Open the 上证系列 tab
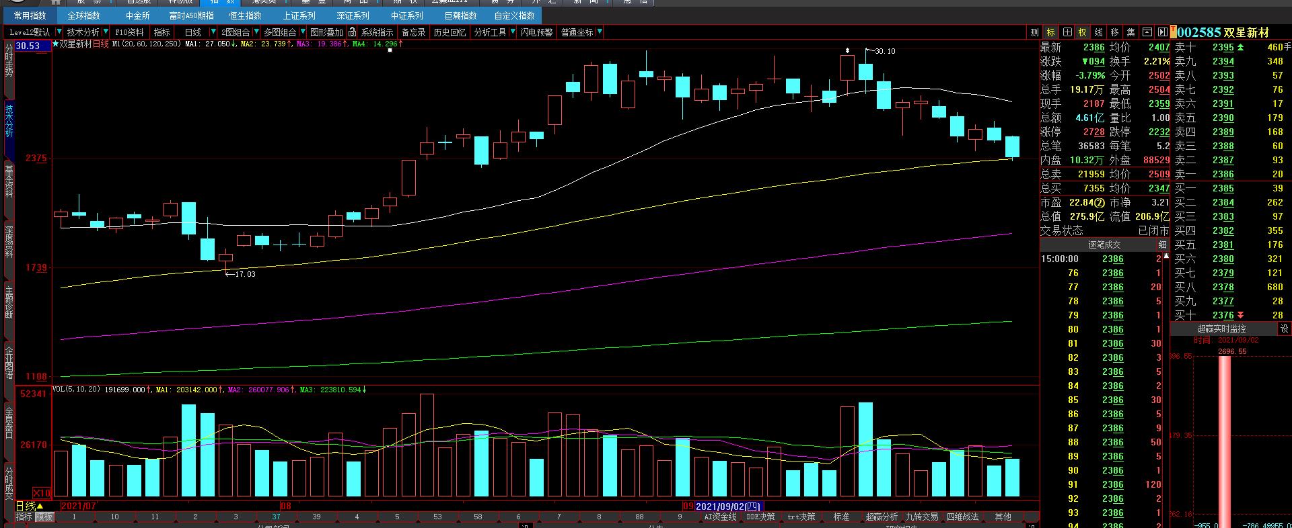The image size is (1292, 528). tap(299, 15)
